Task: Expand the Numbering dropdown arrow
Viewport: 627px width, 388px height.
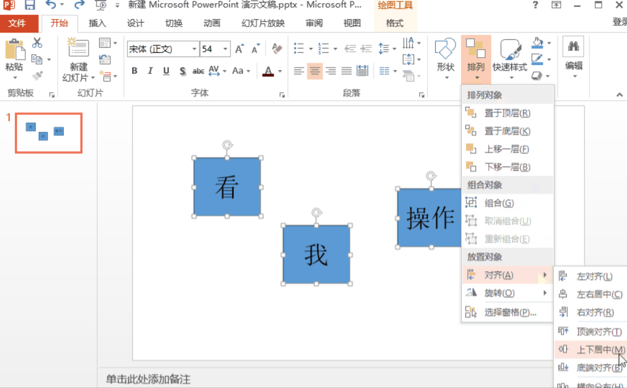Action: pyautogui.click(x=335, y=49)
